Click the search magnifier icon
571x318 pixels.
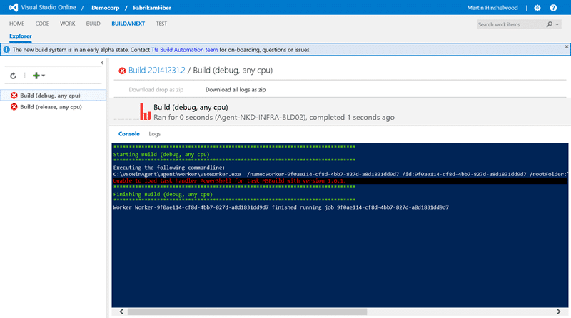coord(549,24)
